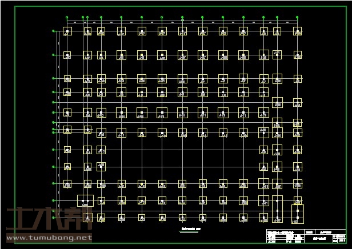Click the second green axis bubble on top

click(83, 18)
